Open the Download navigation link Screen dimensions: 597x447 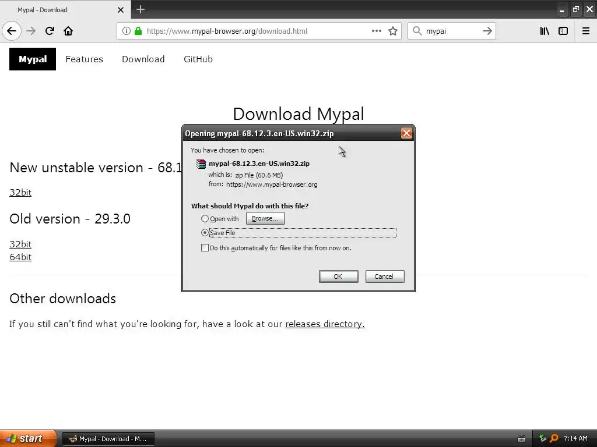tap(143, 59)
